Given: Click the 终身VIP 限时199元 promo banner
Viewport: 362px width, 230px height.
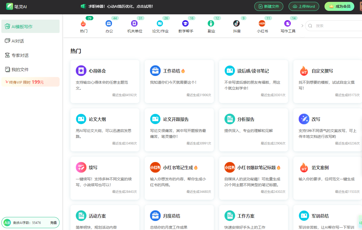Looking at the screenshot, I should pyautogui.click(x=30, y=82).
